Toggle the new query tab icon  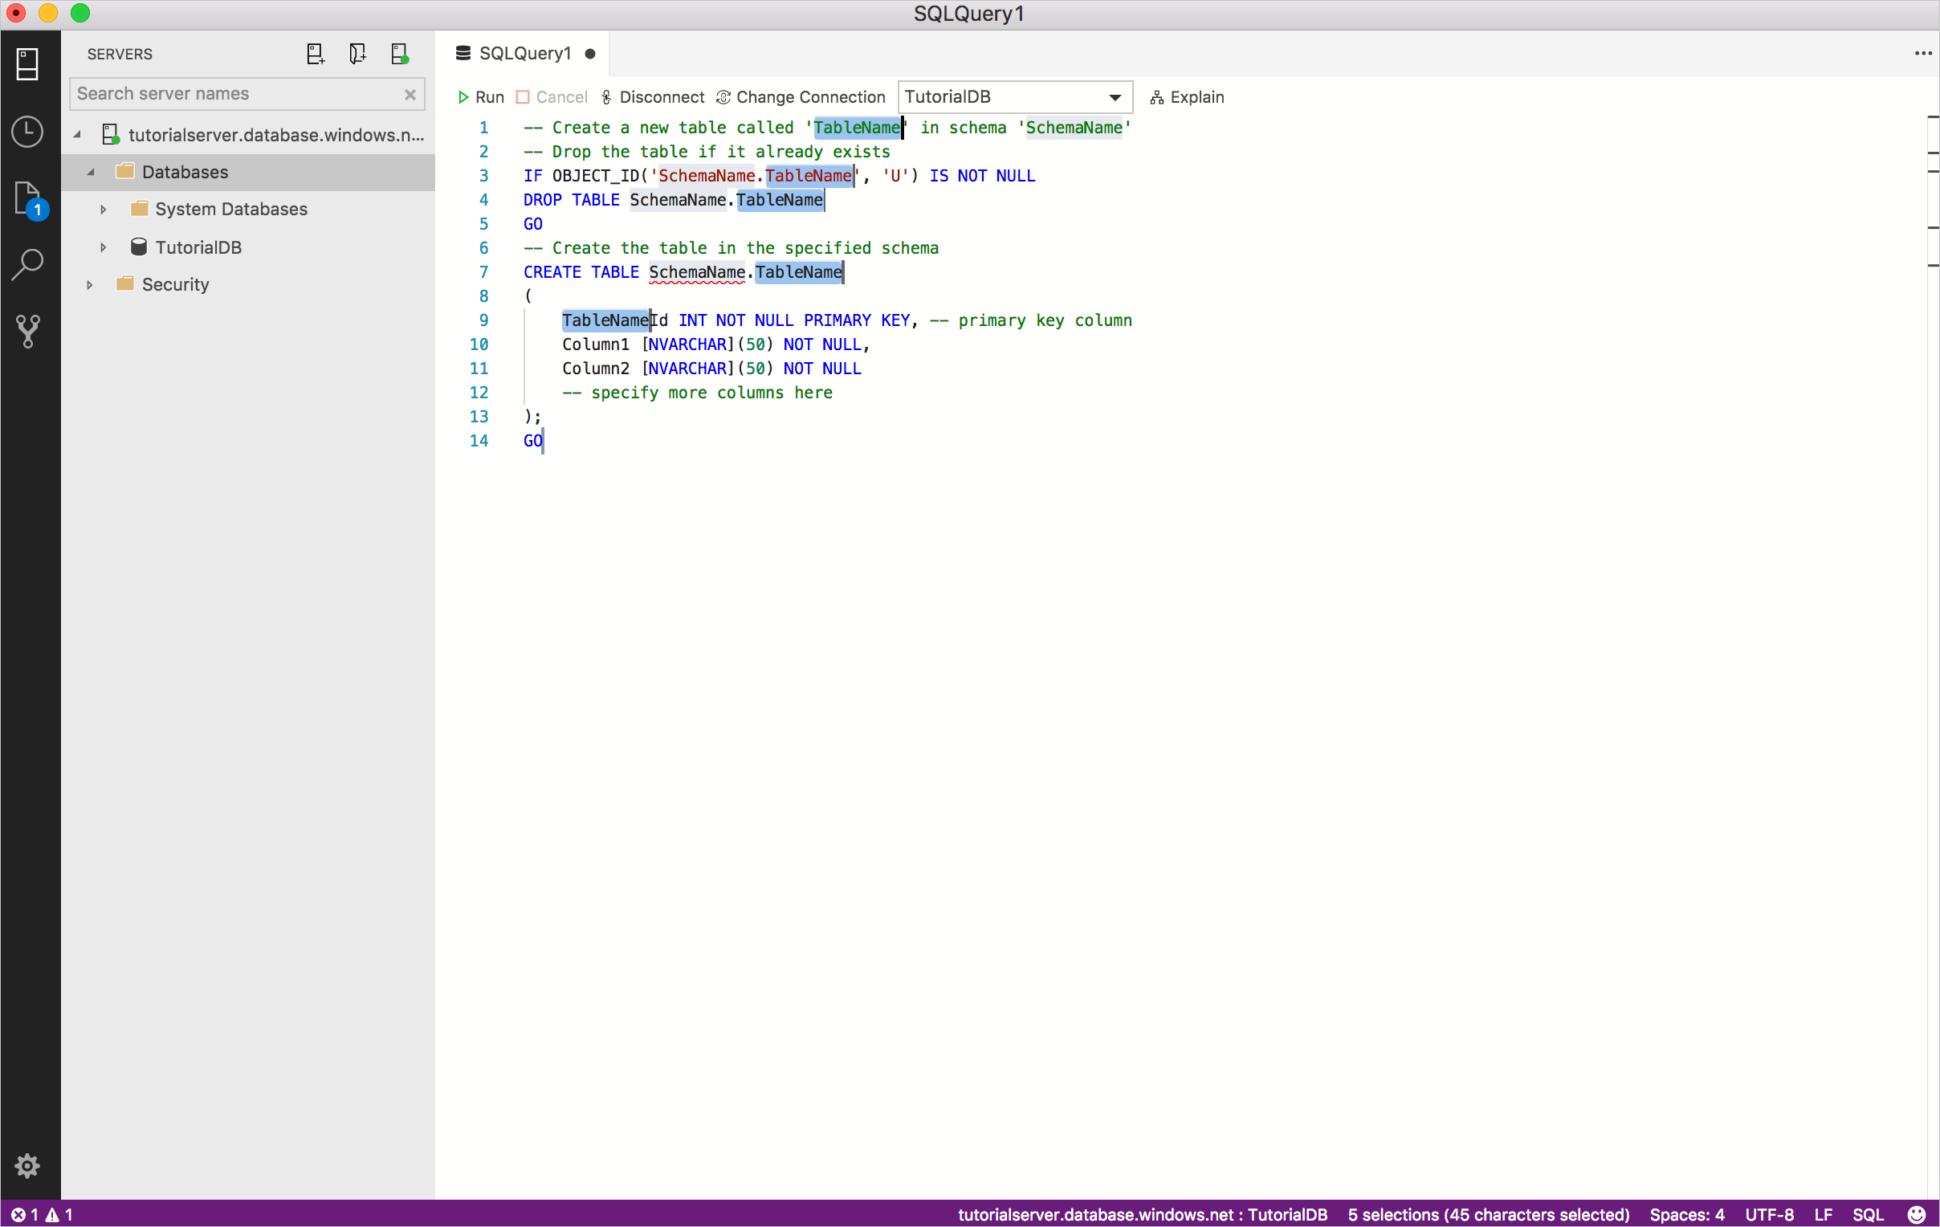coord(315,54)
